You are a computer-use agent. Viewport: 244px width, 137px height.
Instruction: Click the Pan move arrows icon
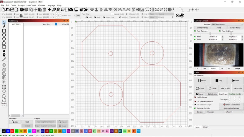click(49, 10)
